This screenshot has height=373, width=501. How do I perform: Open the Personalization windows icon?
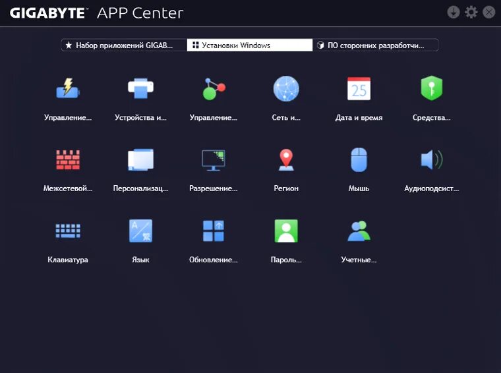[140, 159]
